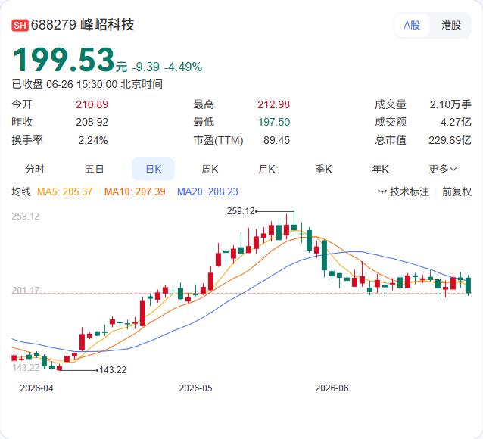483x439 pixels.
Task: Switch to the 港股 market tab
Action: [450, 25]
